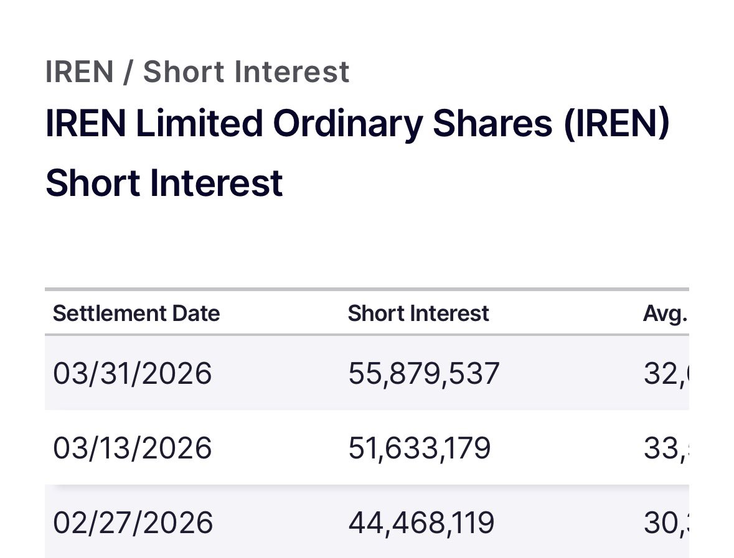Screen dimensions: 734x558
Task: Select the 03/13/2026 settlement date cell
Action: coord(133,448)
